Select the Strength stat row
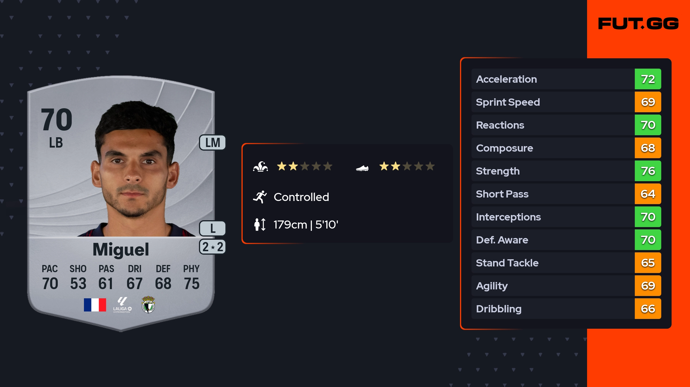 coord(566,171)
